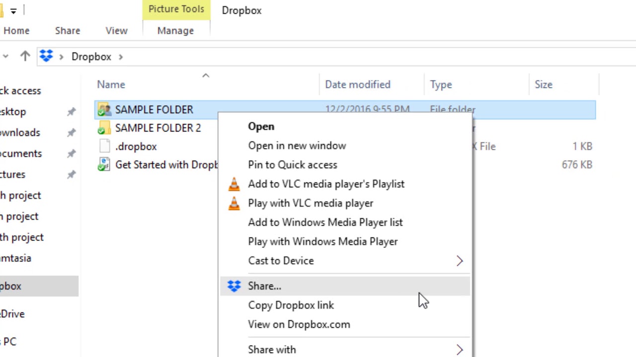Click Dropbox in the address path
Screen dimensions: 636x357
[91, 57]
